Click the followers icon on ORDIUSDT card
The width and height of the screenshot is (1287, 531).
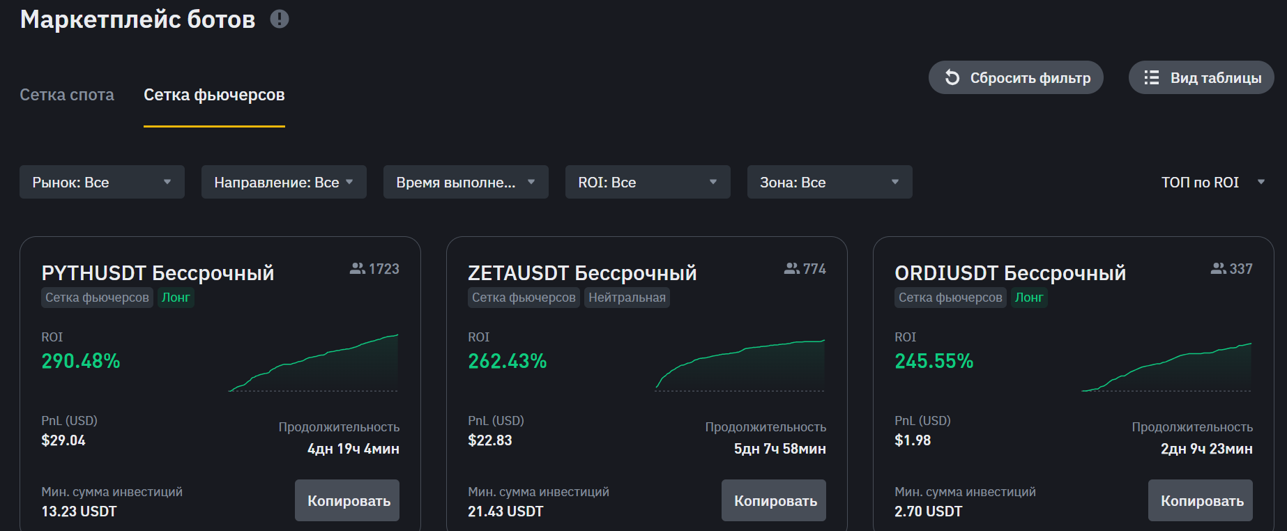[1219, 268]
